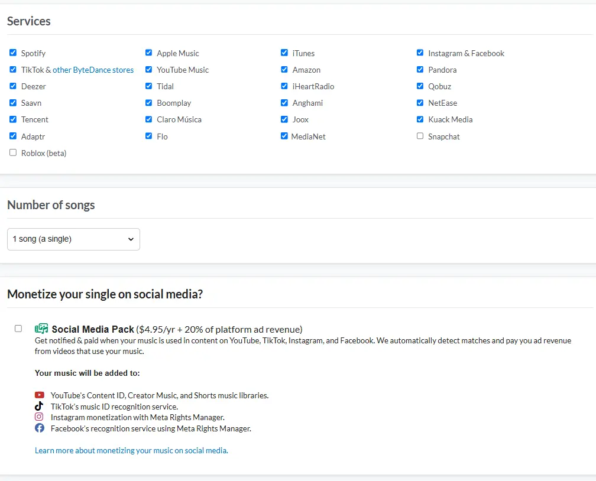Uncheck the Instagram & Facebook checkbox

click(420, 53)
